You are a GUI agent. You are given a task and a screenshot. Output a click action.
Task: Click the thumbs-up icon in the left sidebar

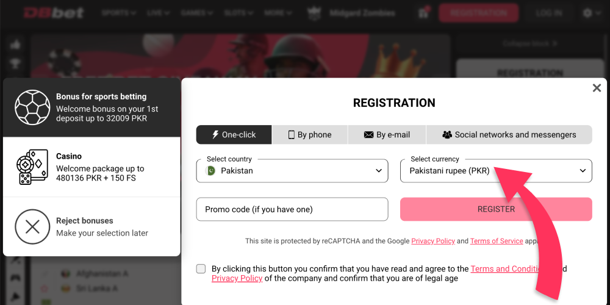click(x=16, y=45)
